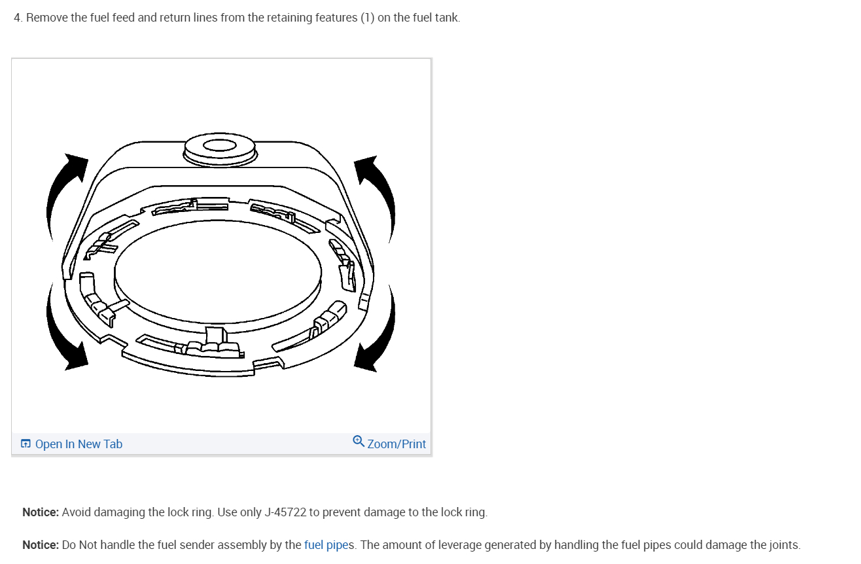Click the Open In New Tab icon

coord(26,444)
